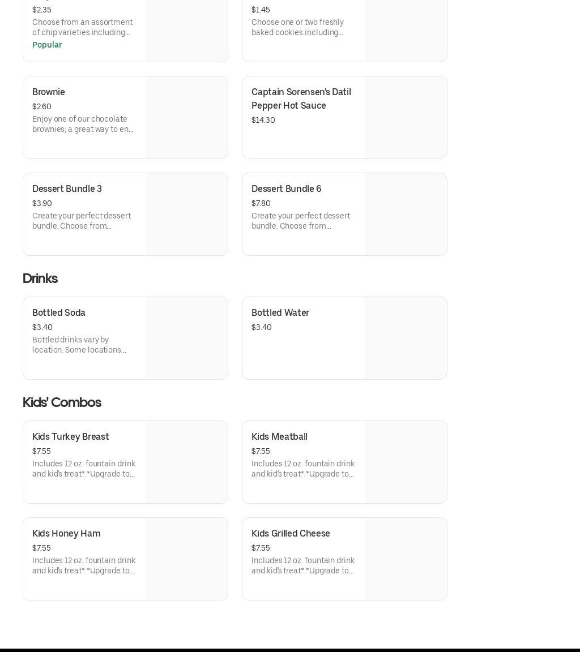Click the Bottled Soda item name
Image resolution: width=580 pixels, height=652 pixels.
pyautogui.click(x=59, y=313)
